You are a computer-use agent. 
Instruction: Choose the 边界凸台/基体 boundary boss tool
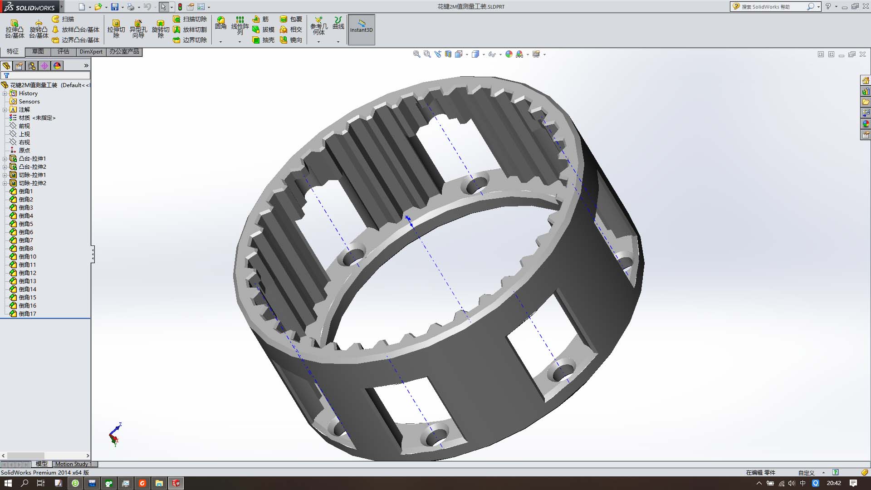pos(75,40)
